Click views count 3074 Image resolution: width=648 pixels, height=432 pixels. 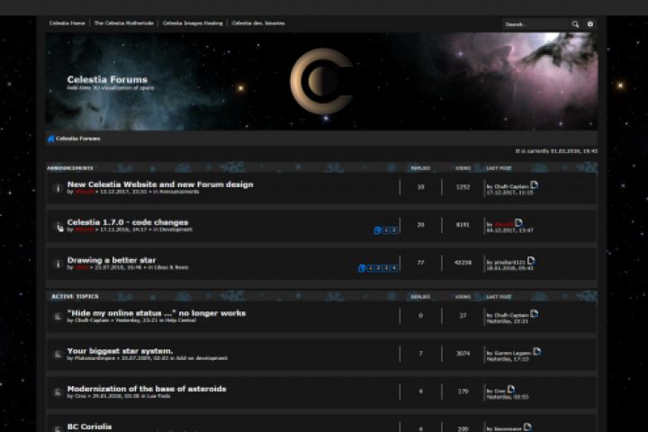point(463,354)
